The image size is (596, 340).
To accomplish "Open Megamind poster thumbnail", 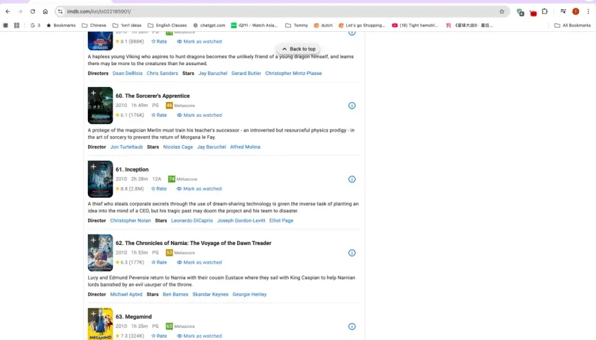I will (100, 326).
